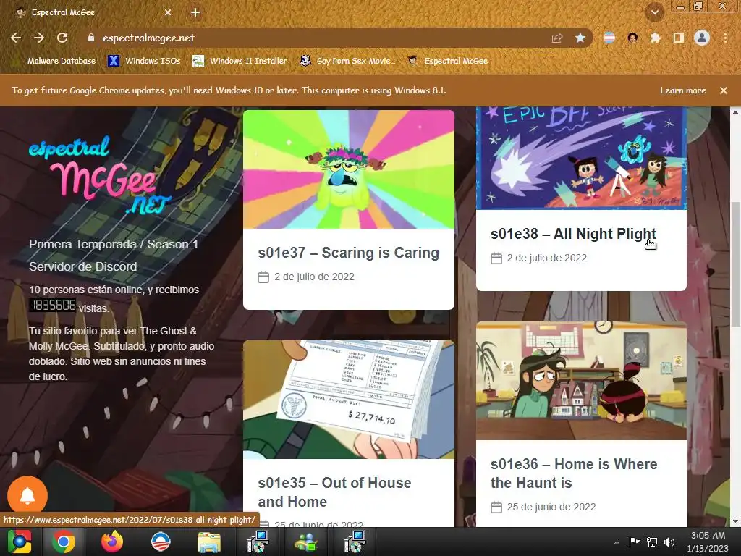
Task: Open the classroom dollhouse episode thumbnail
Action: click(x=581, y=381)
